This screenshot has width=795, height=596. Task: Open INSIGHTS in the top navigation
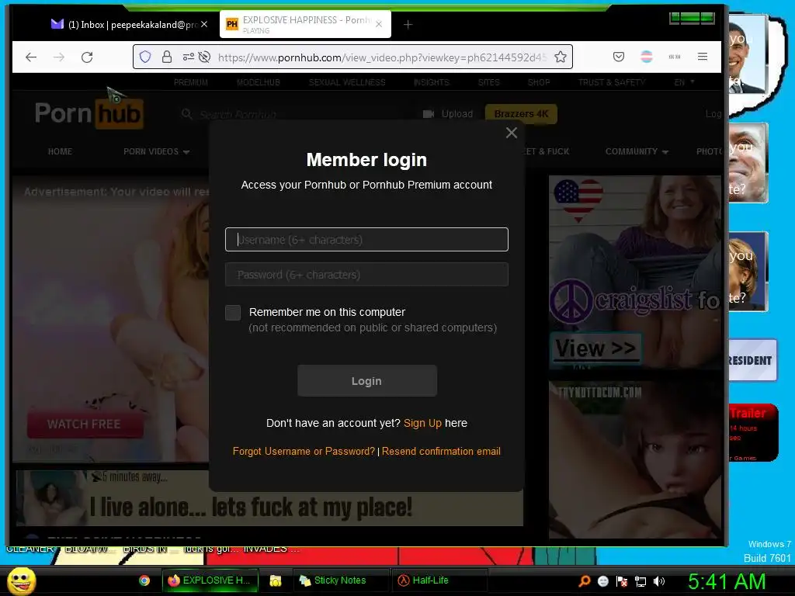pyautogui.click(x=432, y=82)
